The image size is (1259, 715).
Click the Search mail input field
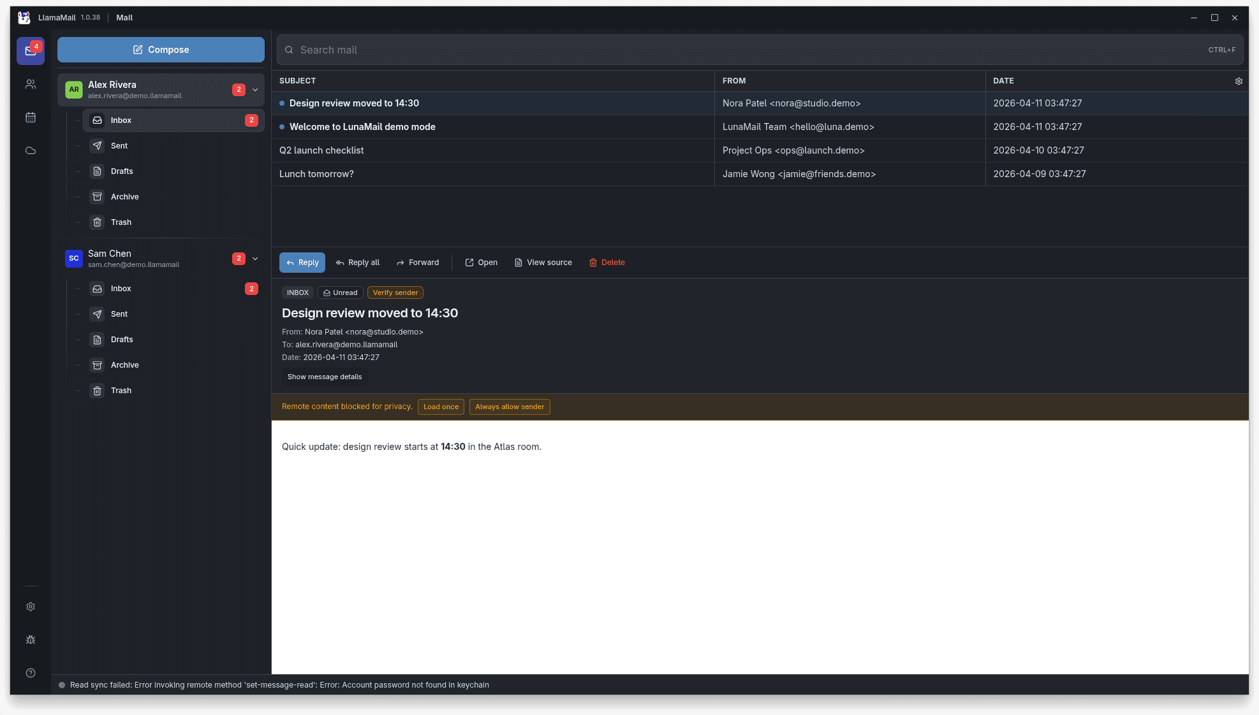tap(574, 50)
